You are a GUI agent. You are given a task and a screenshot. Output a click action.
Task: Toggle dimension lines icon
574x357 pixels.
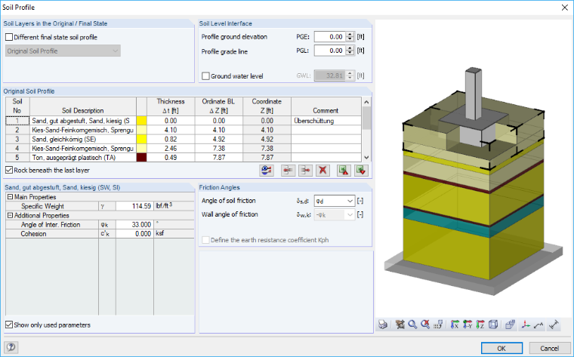click(x=554, y=325)
